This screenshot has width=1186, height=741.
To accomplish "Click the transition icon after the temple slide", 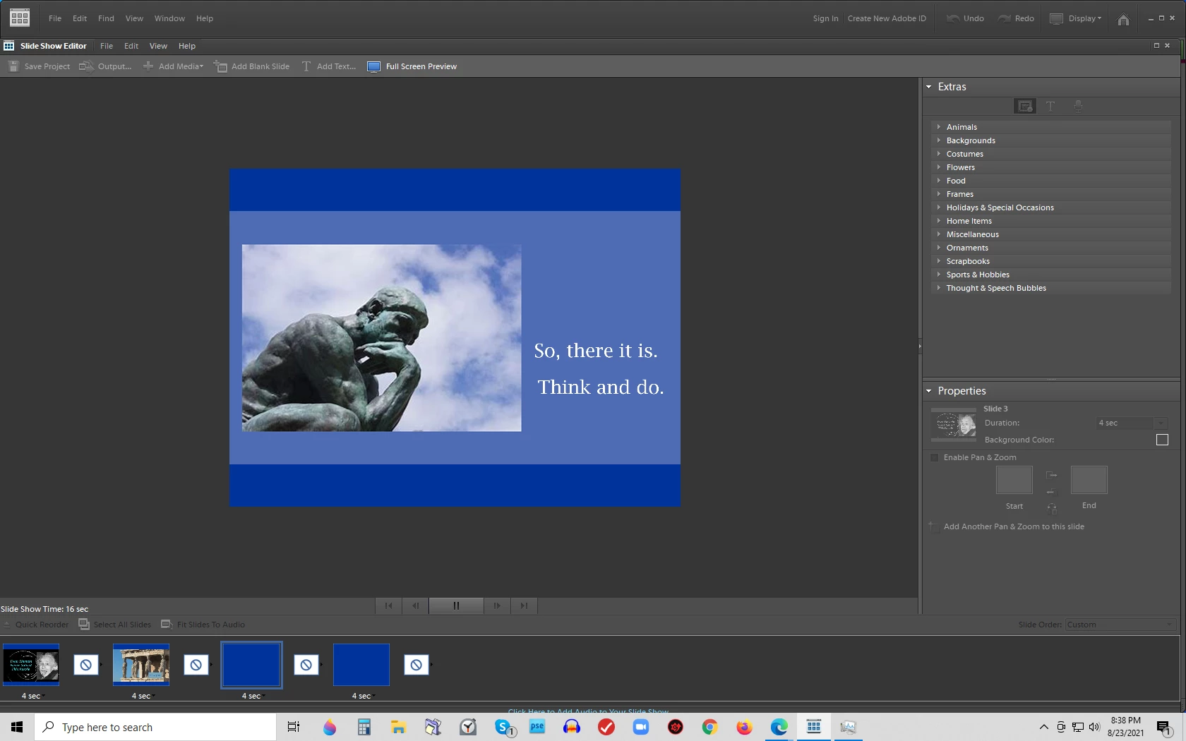I will click(x=196, y=665).
